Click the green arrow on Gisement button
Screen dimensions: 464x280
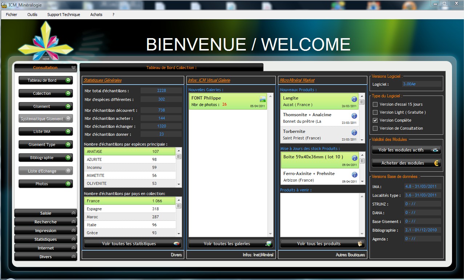point(68,106)
